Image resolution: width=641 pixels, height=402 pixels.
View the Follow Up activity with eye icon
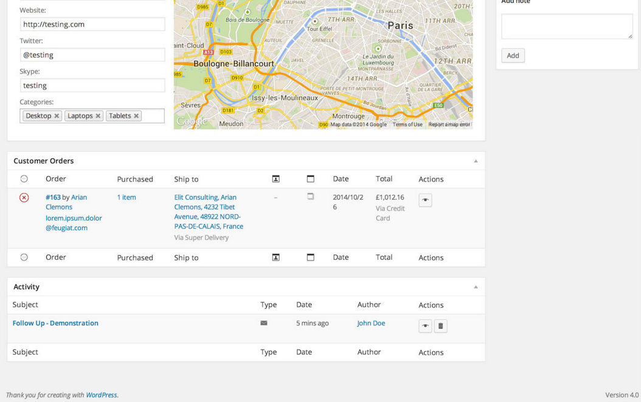[425, 326]
